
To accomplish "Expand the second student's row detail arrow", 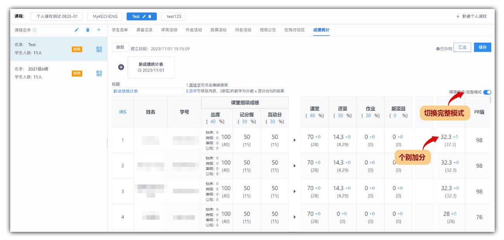I will (294, 166).
